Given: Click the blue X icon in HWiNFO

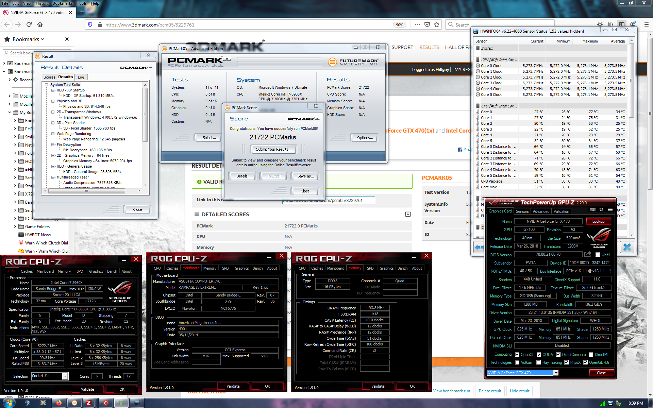Looking at the screenshot, I should pyautogui.click(x=627, y=247).
